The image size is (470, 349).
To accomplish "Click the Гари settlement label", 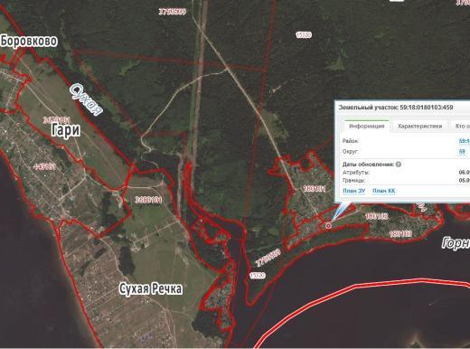I will tap(66, 130).
